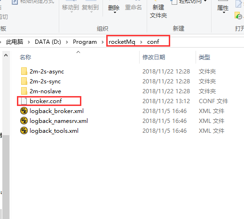The image size is (244, 219).
Task: Select the logback_namesrv.xml file icon
Action: [x=24, y=121]
